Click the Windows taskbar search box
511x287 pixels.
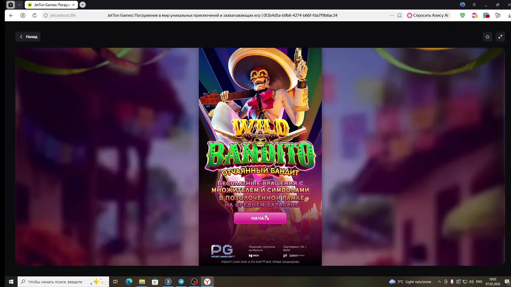63,282
